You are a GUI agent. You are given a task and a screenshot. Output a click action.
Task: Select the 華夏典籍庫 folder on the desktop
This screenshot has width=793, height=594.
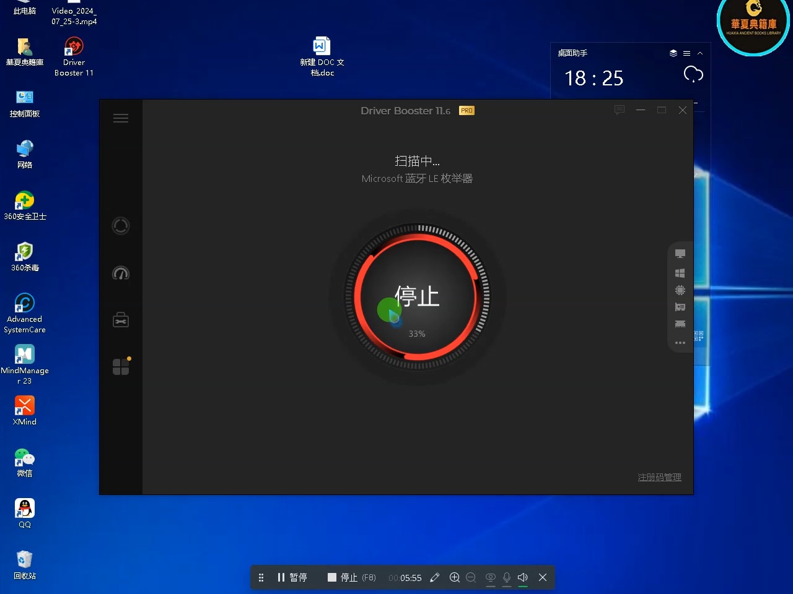[25, 52]
